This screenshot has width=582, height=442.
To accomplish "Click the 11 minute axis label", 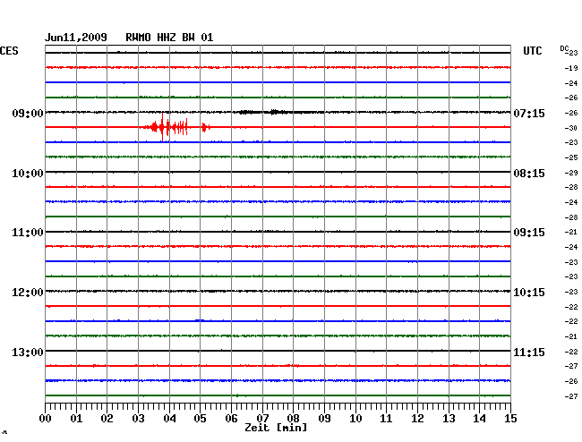I will [386, 419].
